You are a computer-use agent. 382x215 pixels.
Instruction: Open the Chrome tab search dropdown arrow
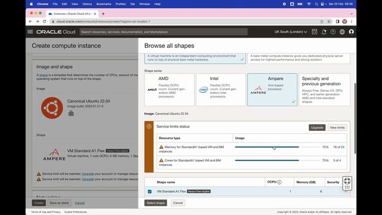point(352,14)
